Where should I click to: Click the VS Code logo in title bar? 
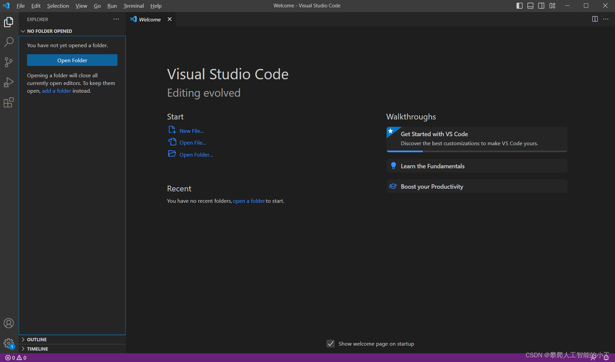pyautogui.click(x=6, y=6)
